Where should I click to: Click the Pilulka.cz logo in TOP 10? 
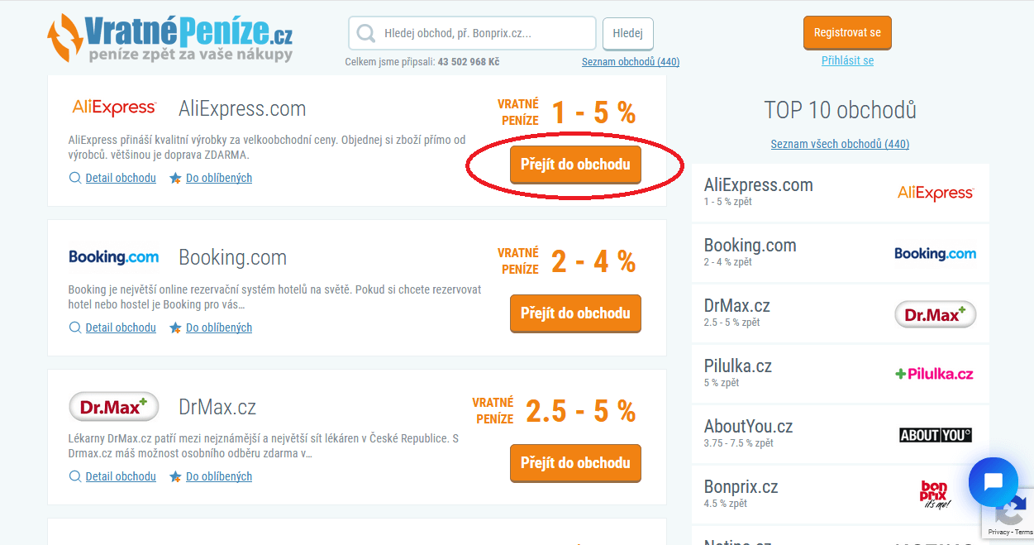[934, 374]
